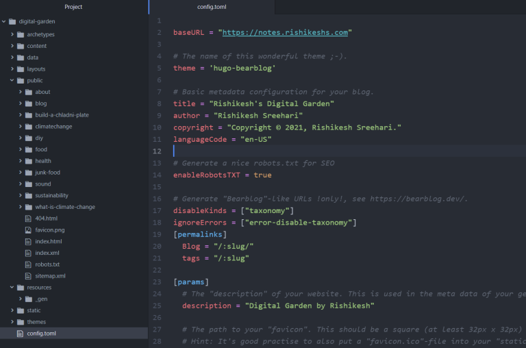Click the health folder icon
Screen dimensions: 526x348
[x=29, y=161]
